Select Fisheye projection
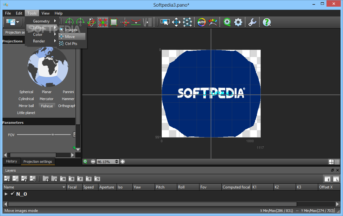Screen dimensions: 343x216 click(47, 106)
